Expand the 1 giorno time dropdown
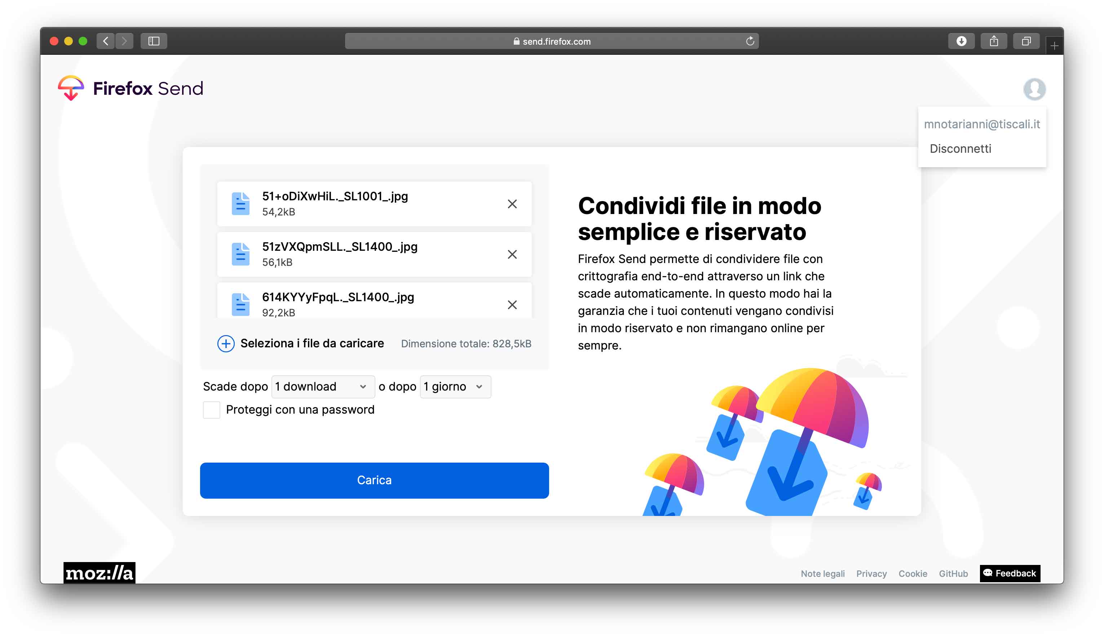This screenshot has height=637, width=1104. 455,387
